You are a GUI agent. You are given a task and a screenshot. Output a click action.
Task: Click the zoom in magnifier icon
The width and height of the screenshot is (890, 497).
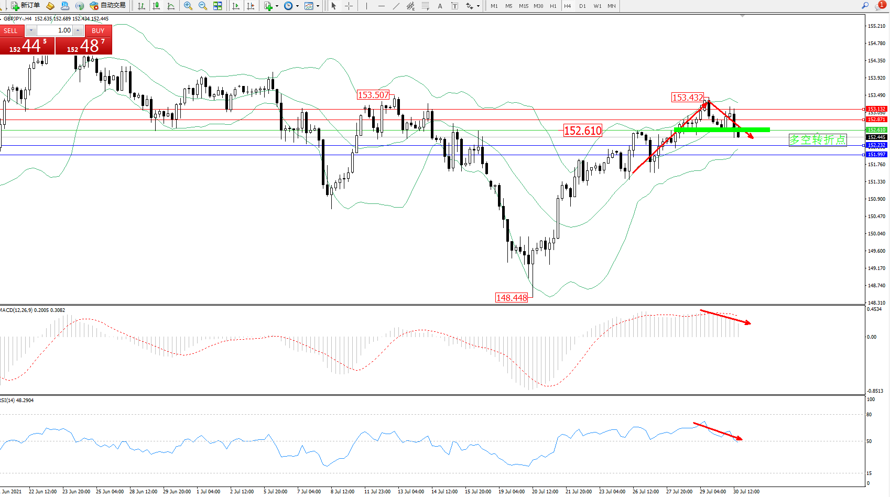[188, 6]
